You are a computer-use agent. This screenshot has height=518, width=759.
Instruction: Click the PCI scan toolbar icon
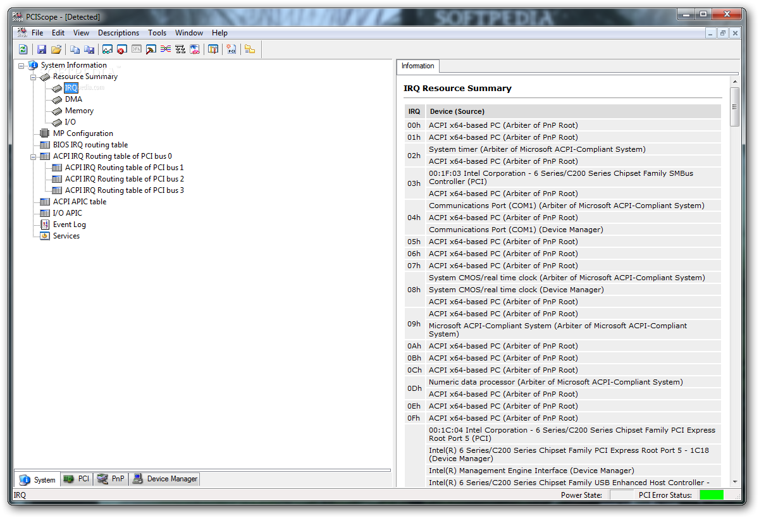[x=231, y=49]
